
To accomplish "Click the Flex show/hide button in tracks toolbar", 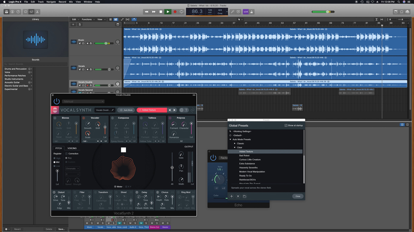I will [x=128, y=20].
